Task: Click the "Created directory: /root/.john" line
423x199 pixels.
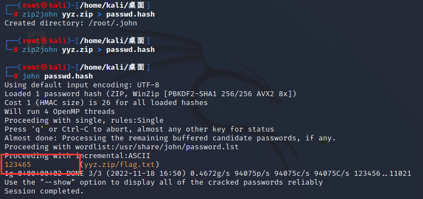Action: (71, 23)
